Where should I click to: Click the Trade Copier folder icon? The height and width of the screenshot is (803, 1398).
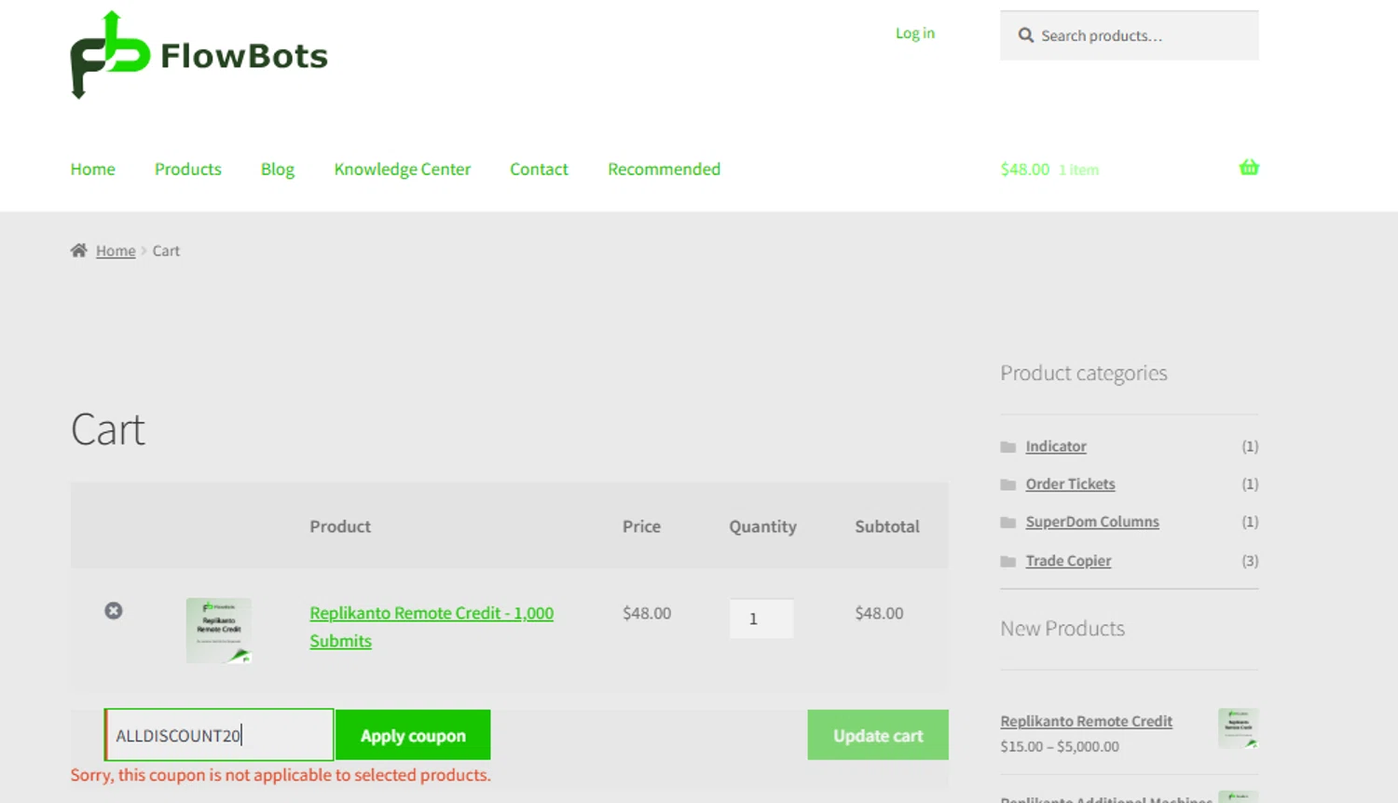(1007, 561)
